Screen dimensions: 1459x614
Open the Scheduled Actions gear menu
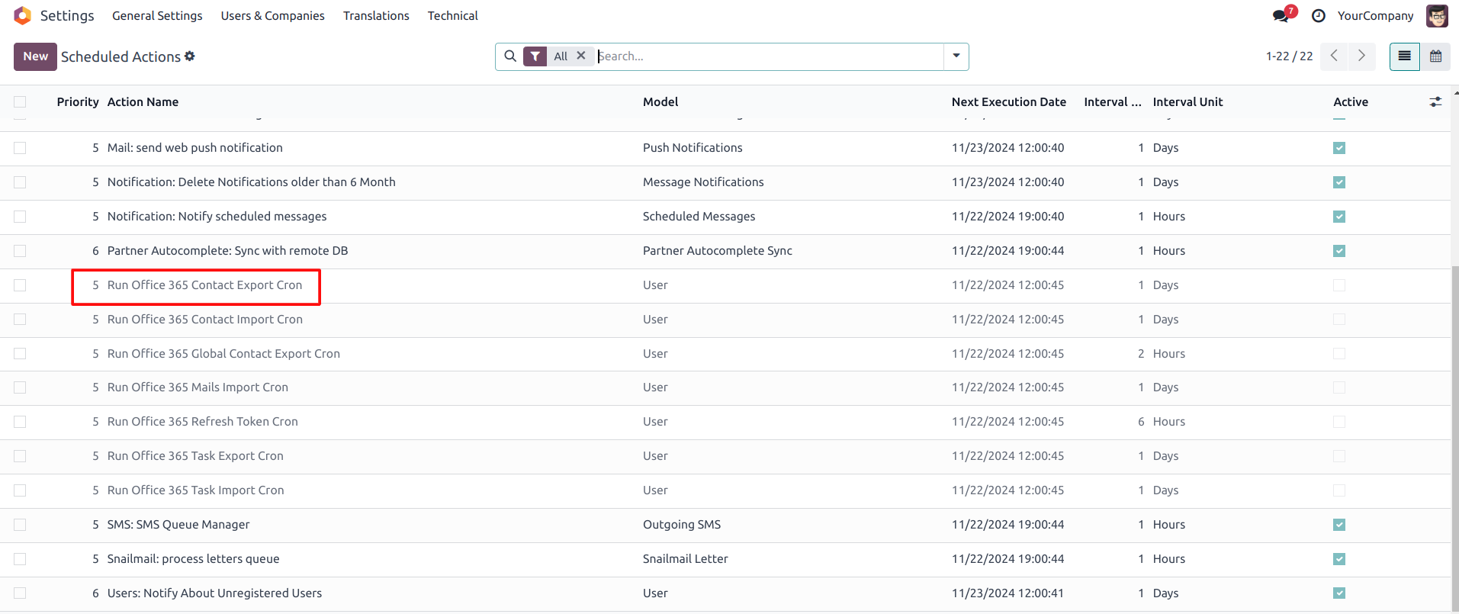(190, 56)
